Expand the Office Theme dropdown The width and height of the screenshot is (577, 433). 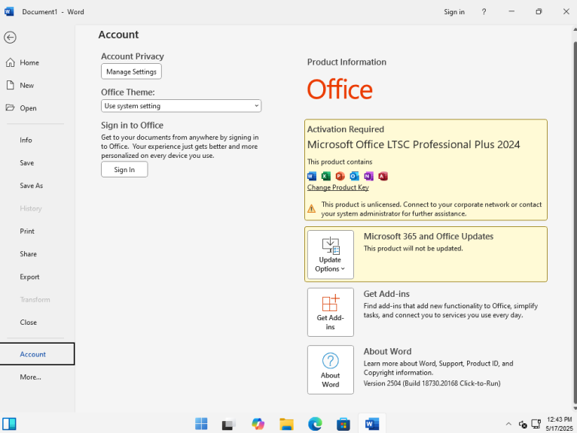[x=181, y=106]
